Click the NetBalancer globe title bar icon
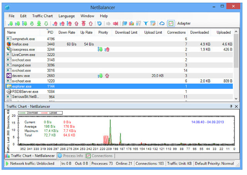The image size is (247, 175). 7,7
